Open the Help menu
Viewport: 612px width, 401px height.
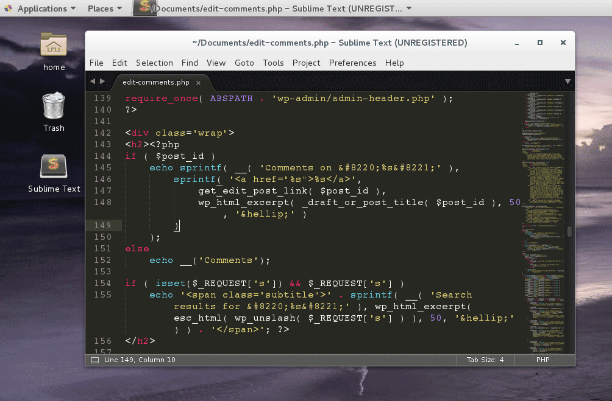click(394, 63)
